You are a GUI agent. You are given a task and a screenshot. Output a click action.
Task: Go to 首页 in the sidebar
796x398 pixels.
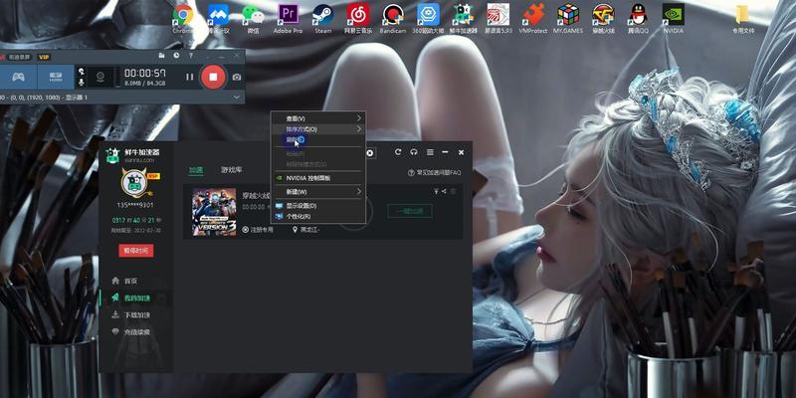(125, 281)
